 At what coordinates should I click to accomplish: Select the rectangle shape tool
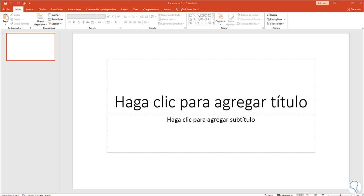click(202, 15)
